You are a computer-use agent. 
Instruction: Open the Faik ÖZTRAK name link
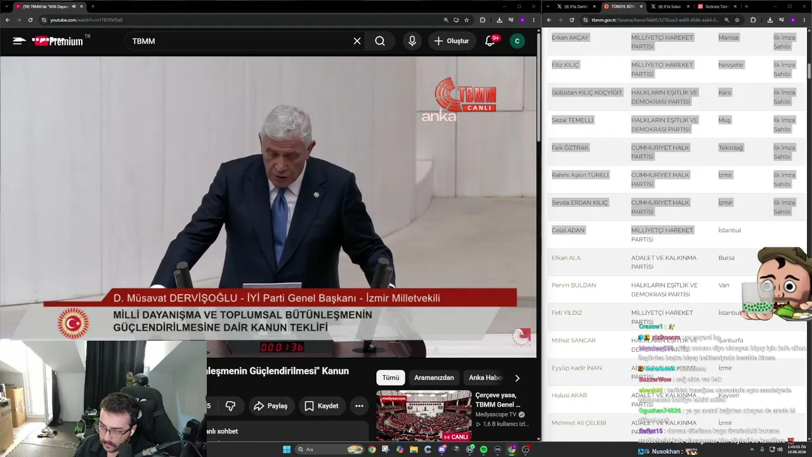570,148
